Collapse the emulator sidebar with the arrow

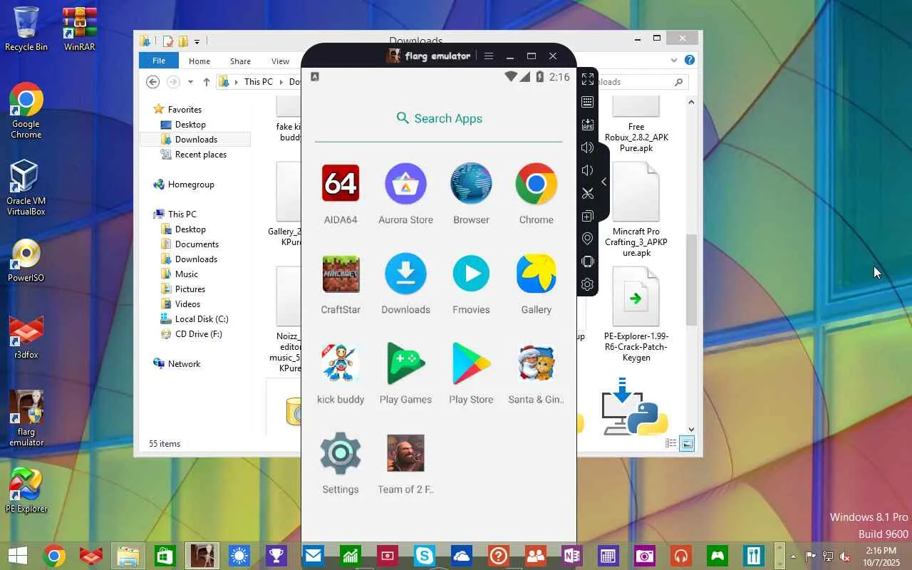[x=603, y=182]
